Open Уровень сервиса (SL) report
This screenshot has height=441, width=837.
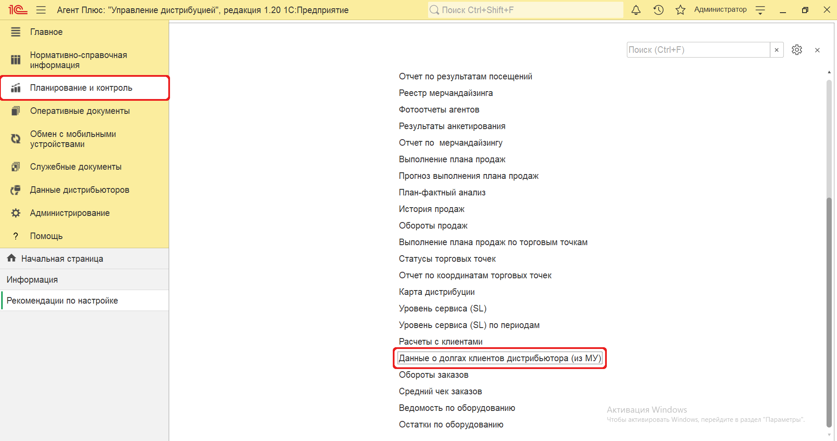click(x=442, y=308)
